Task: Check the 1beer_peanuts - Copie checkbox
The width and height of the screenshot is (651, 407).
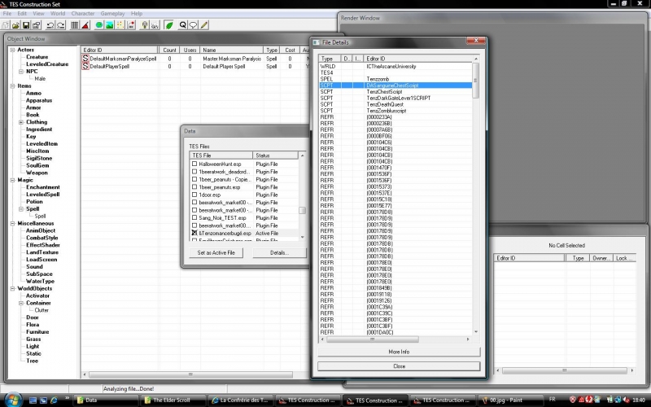Action: click(x=194, y=179)
